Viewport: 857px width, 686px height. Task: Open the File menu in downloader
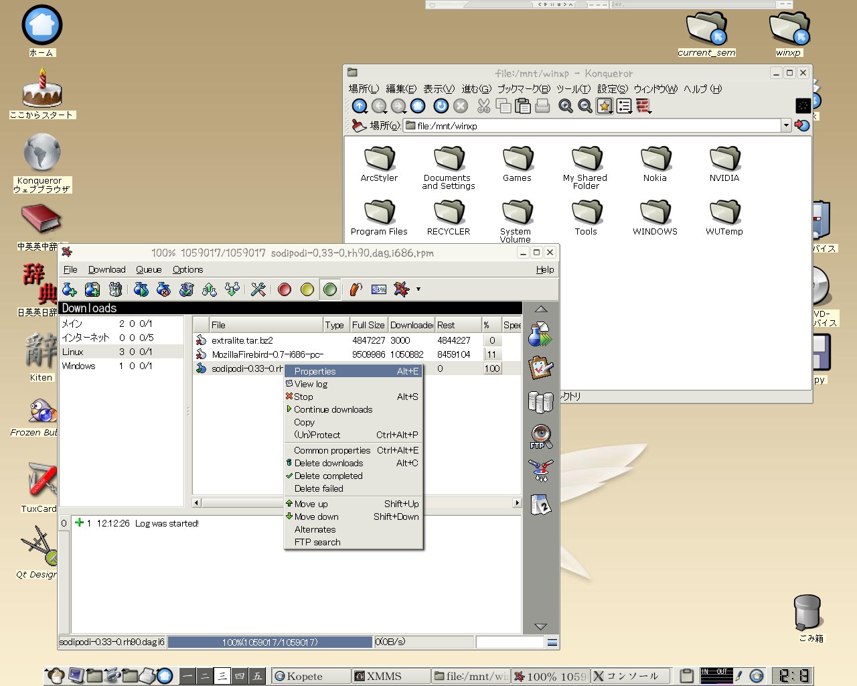pos(70,269)
